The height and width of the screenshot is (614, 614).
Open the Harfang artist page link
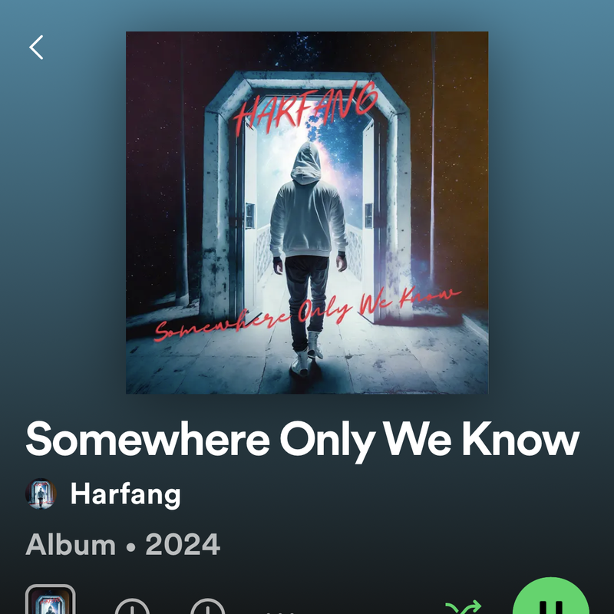pyautogui.click(x=125, y=494)
